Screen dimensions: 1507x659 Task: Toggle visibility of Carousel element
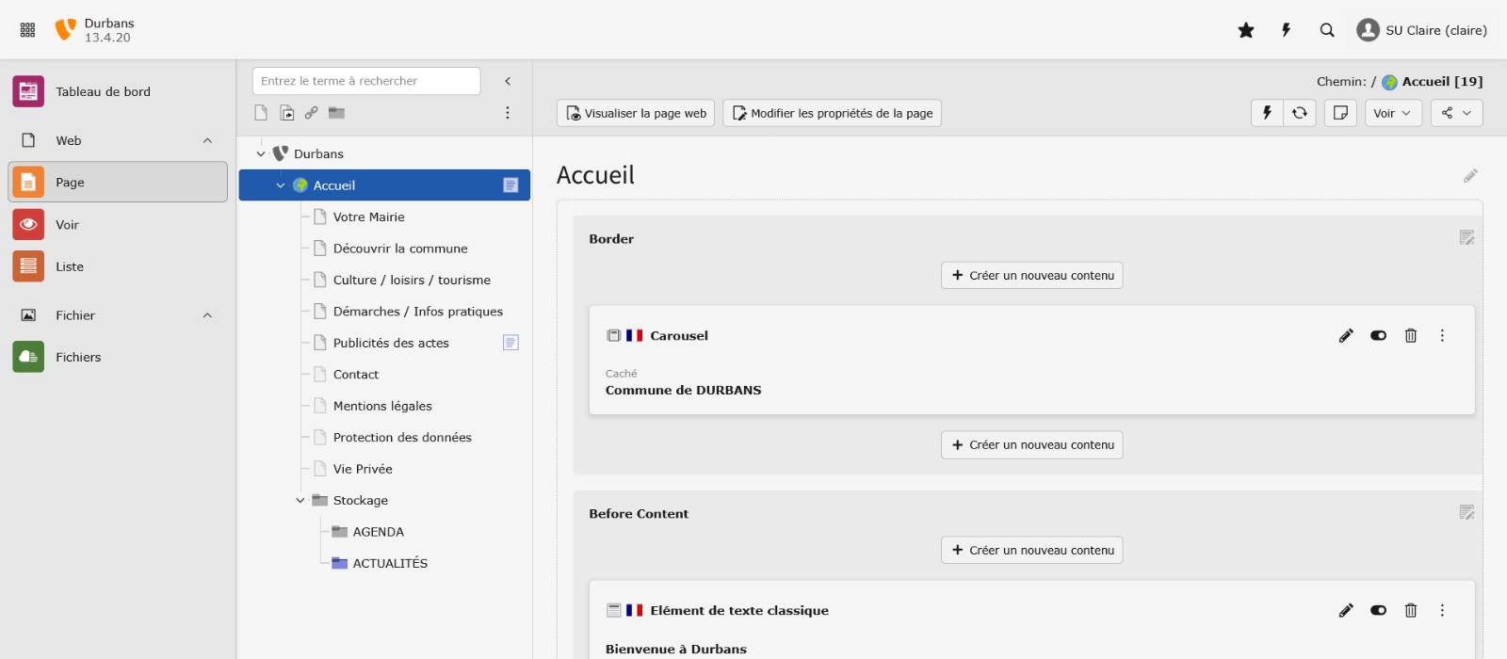click(1378, 335)
